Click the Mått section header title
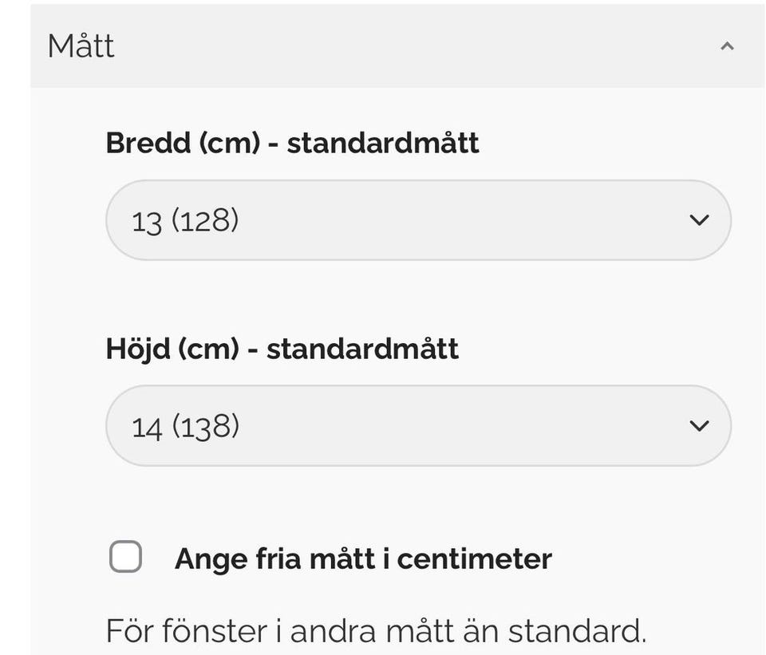 [x=81, y=46]
